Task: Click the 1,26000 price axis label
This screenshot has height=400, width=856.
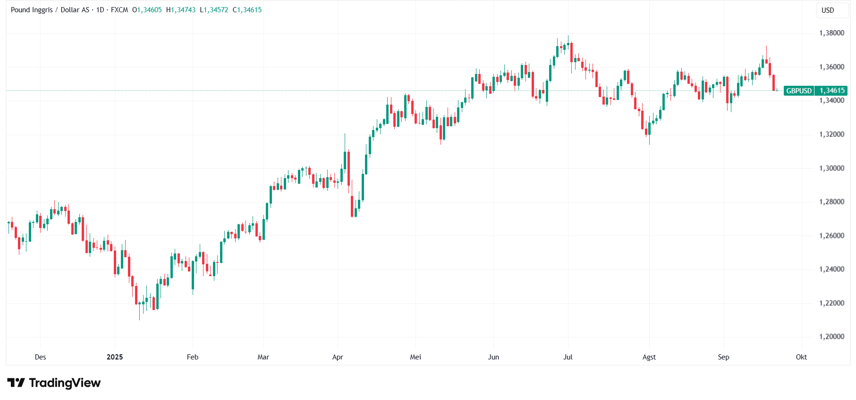Action: click(832, 236)
